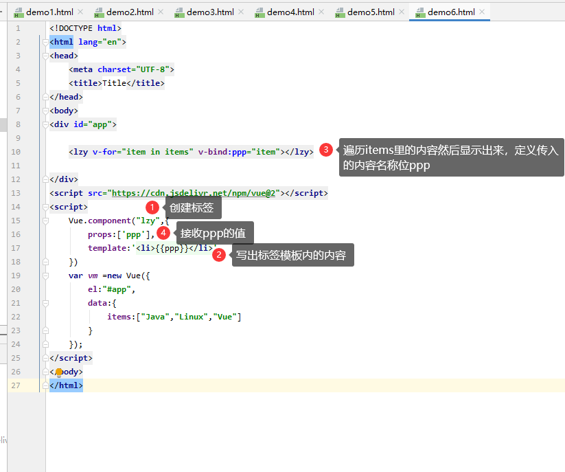Click the demo6.html file type icon
This screenshot has height=472, width=565.
[x=420, y=13]
